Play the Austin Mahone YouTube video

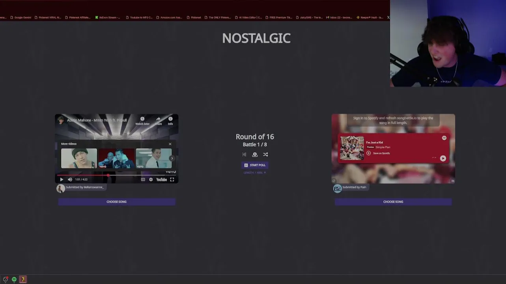coord(62,179)
